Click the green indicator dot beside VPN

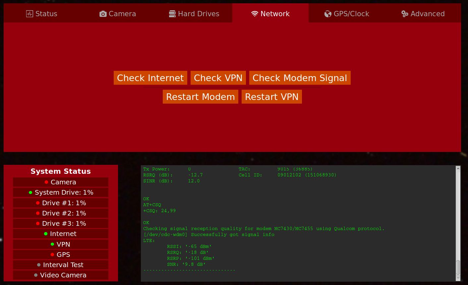pos(52,244)
